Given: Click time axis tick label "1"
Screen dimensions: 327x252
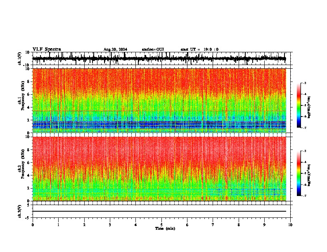Looking at the screenshot, I should [x=58, y=225].
